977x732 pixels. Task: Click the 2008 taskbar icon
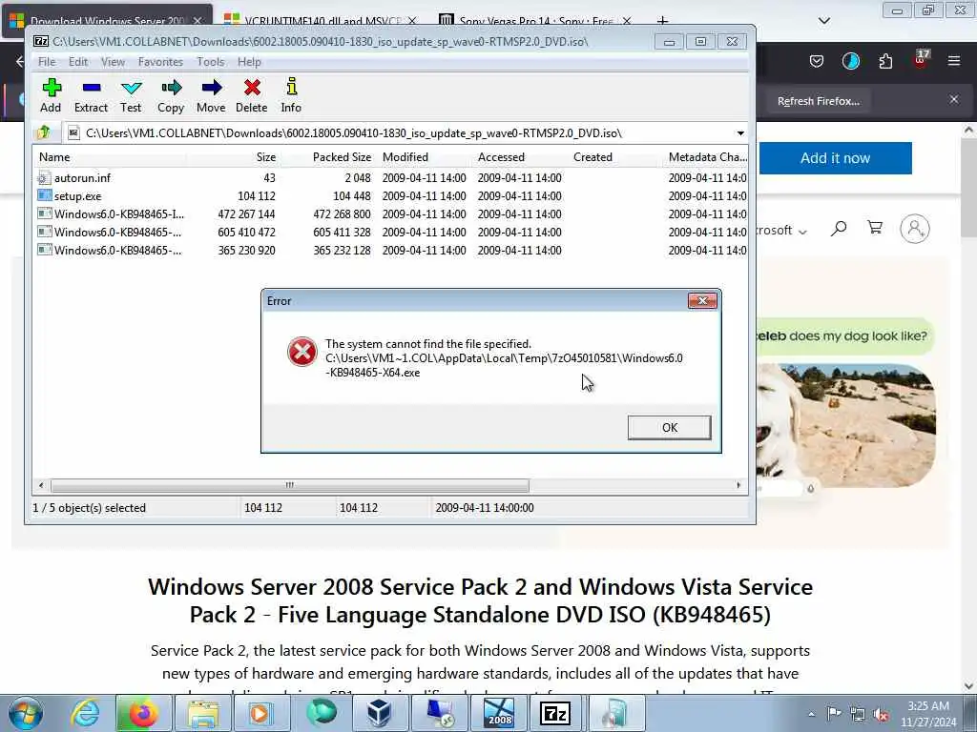(497, 713)
